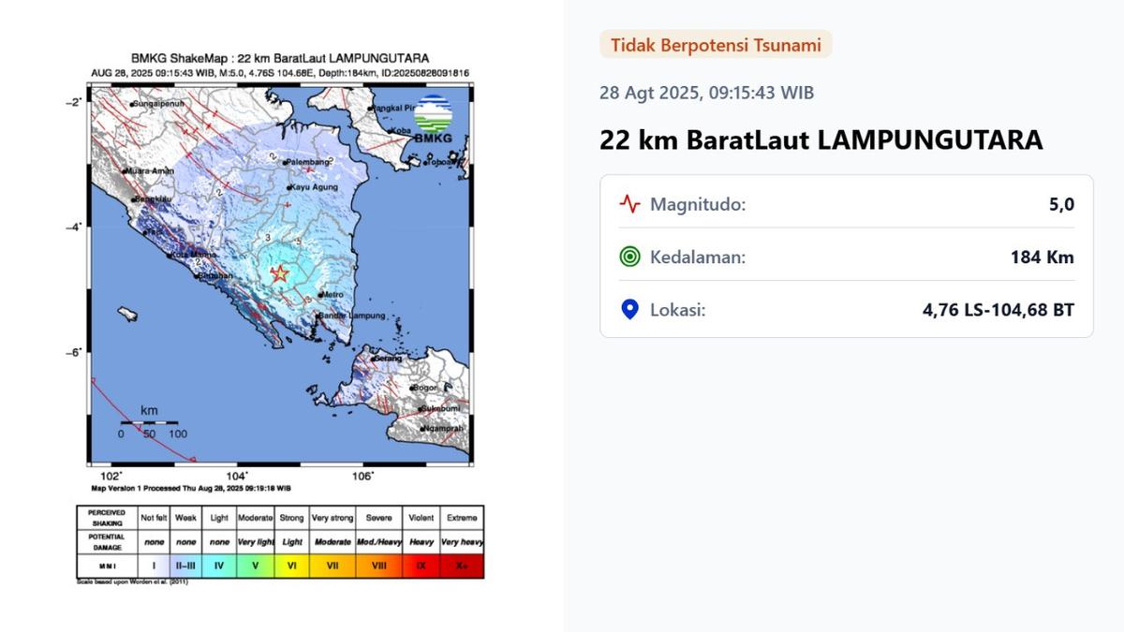Click the depth value 184 Km
The width and height of the screenshot is (1124, 632).
coord(1043,257)
